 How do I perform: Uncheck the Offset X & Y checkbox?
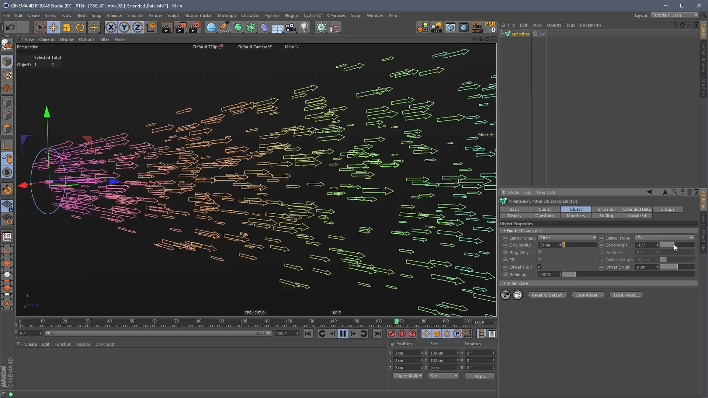pos(539,267)
